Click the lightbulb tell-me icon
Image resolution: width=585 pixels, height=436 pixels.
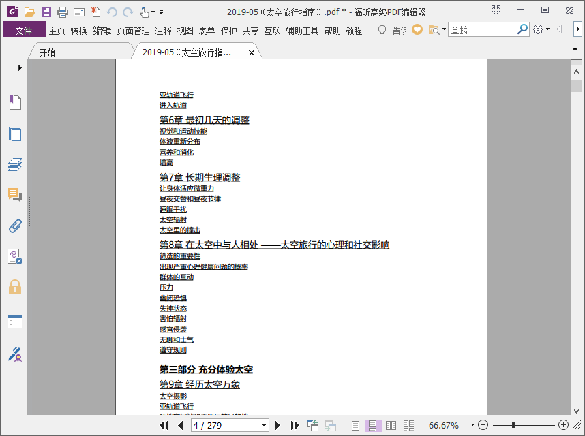pos(382,30)
